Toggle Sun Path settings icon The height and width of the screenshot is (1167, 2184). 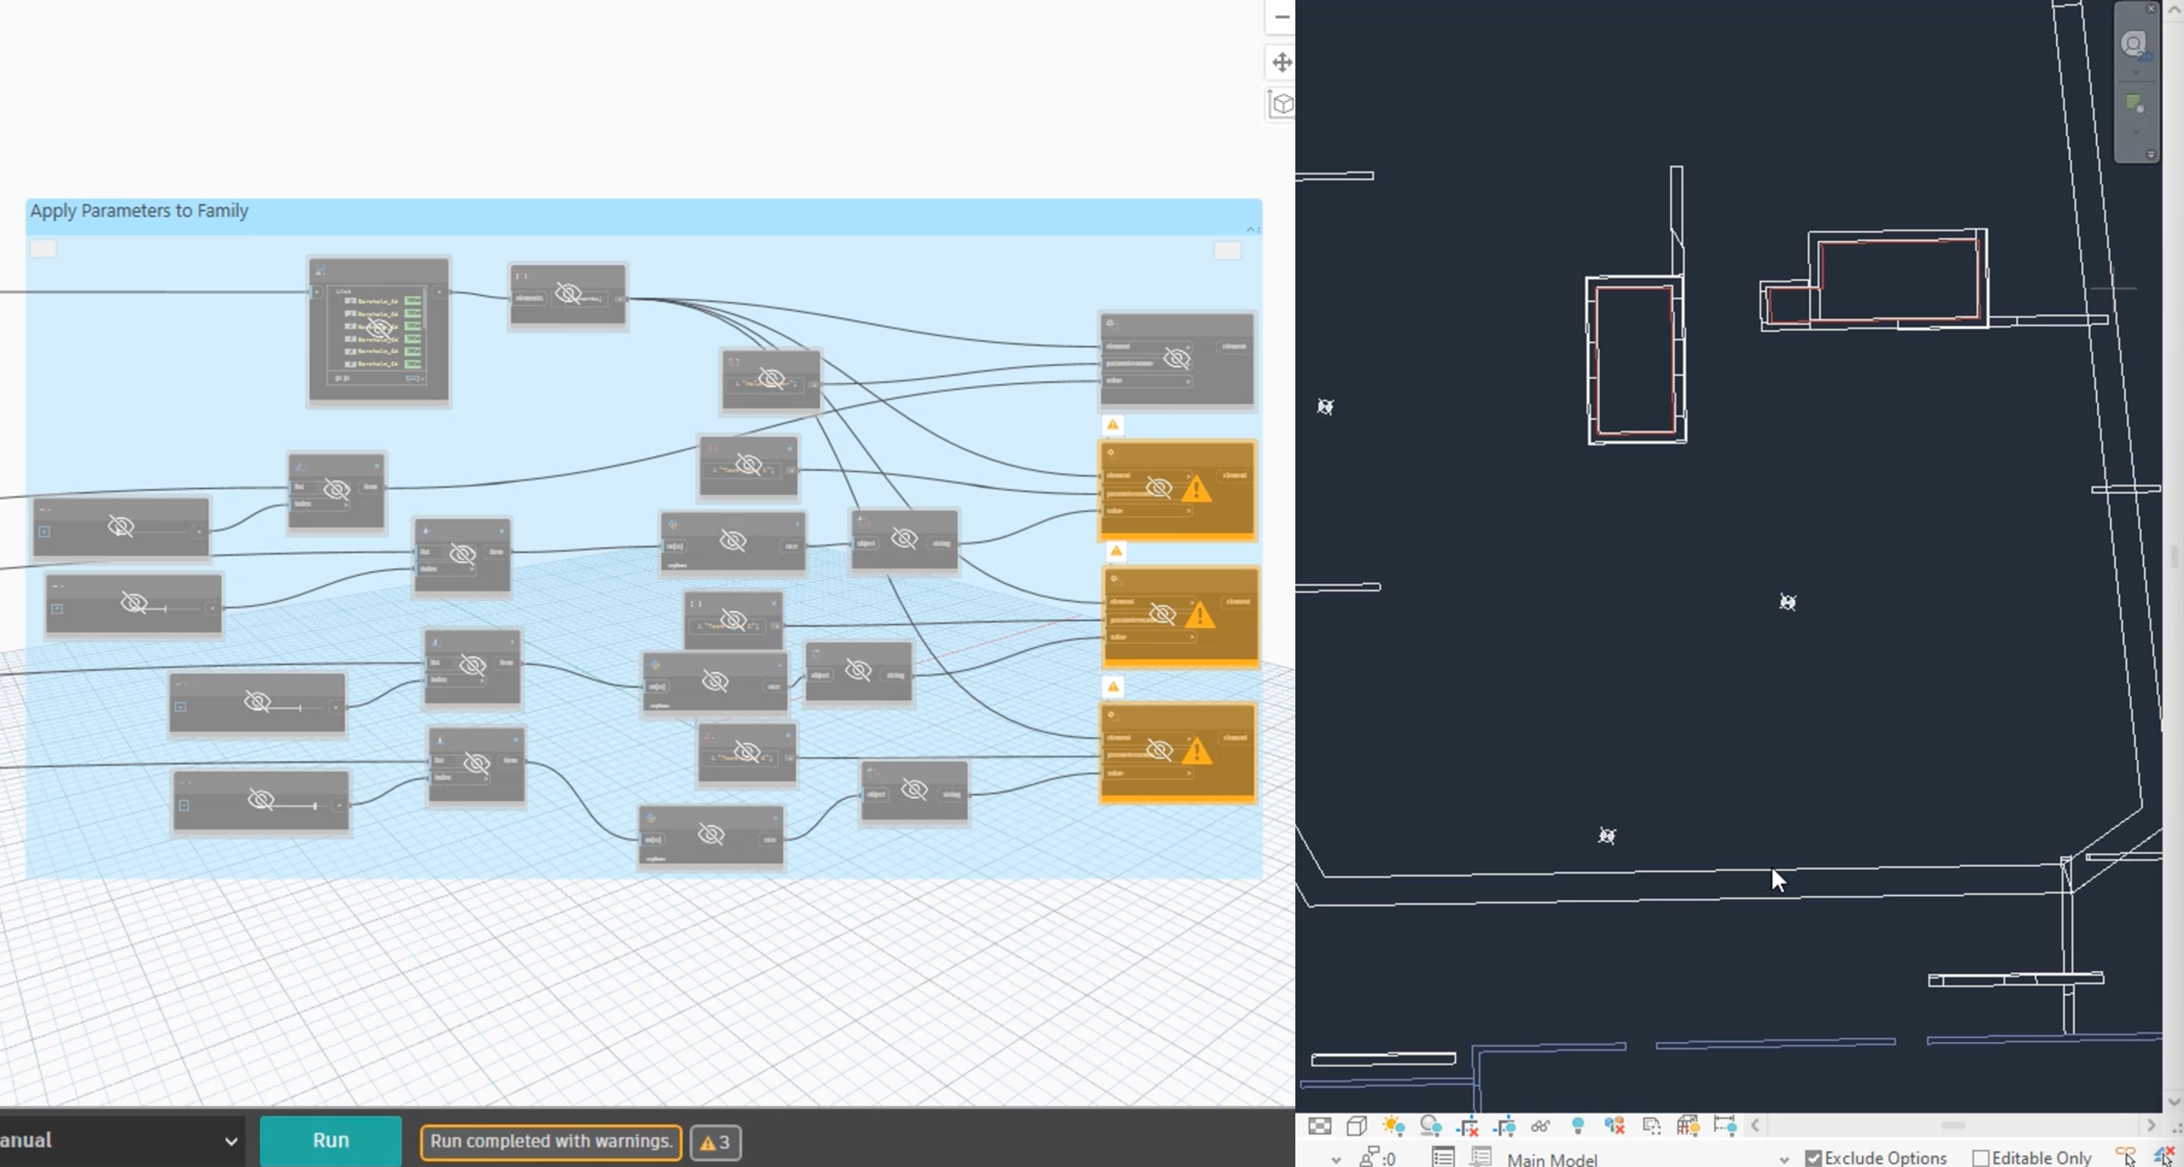pos(1393,1126)
